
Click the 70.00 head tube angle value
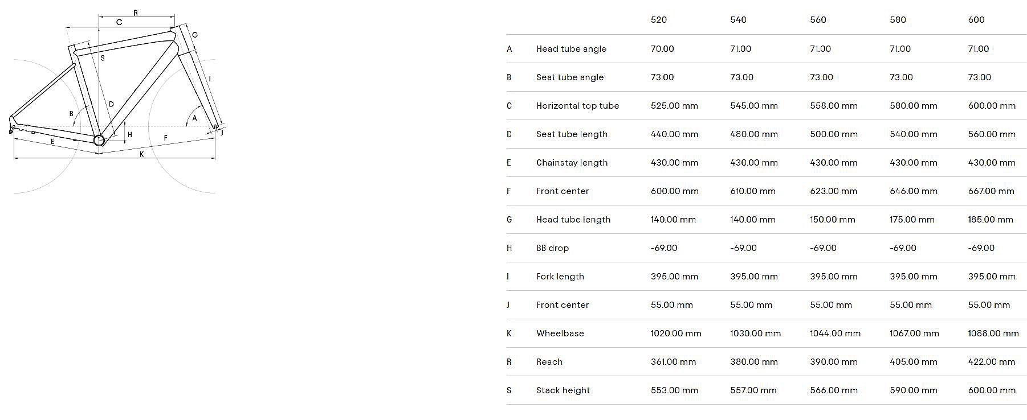(662, 49)
